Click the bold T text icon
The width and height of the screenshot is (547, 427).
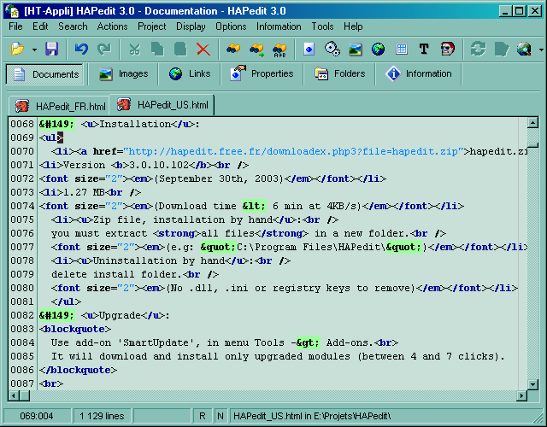[x=424, y=50]
